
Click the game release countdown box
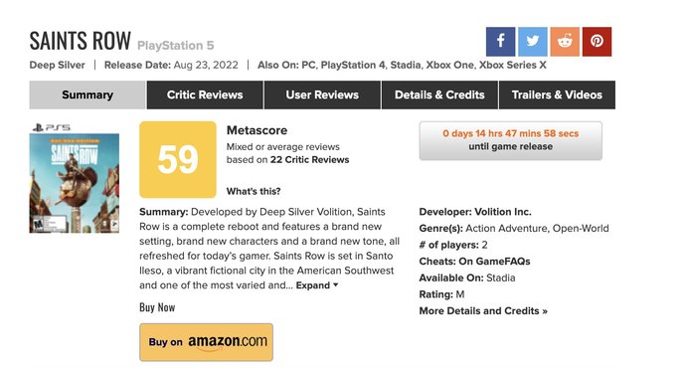511,140
